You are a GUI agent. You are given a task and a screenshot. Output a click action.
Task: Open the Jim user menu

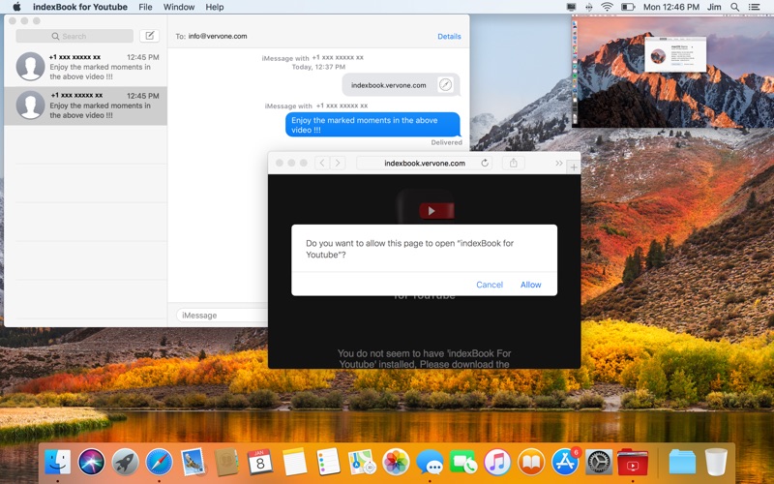714,7
